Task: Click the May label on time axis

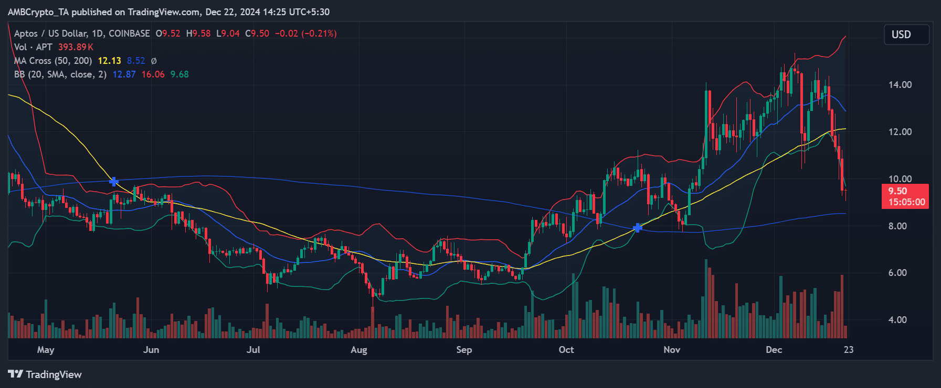Action: pos(46,350)
